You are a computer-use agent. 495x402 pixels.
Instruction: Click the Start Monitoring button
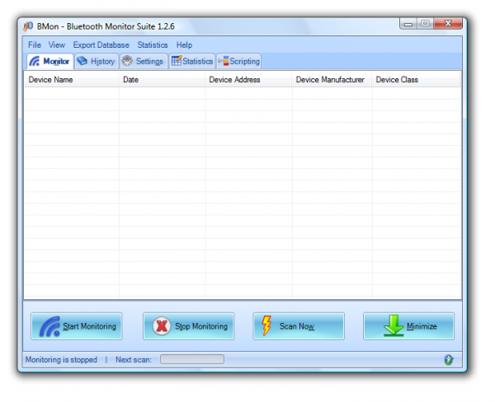point(77,326)
